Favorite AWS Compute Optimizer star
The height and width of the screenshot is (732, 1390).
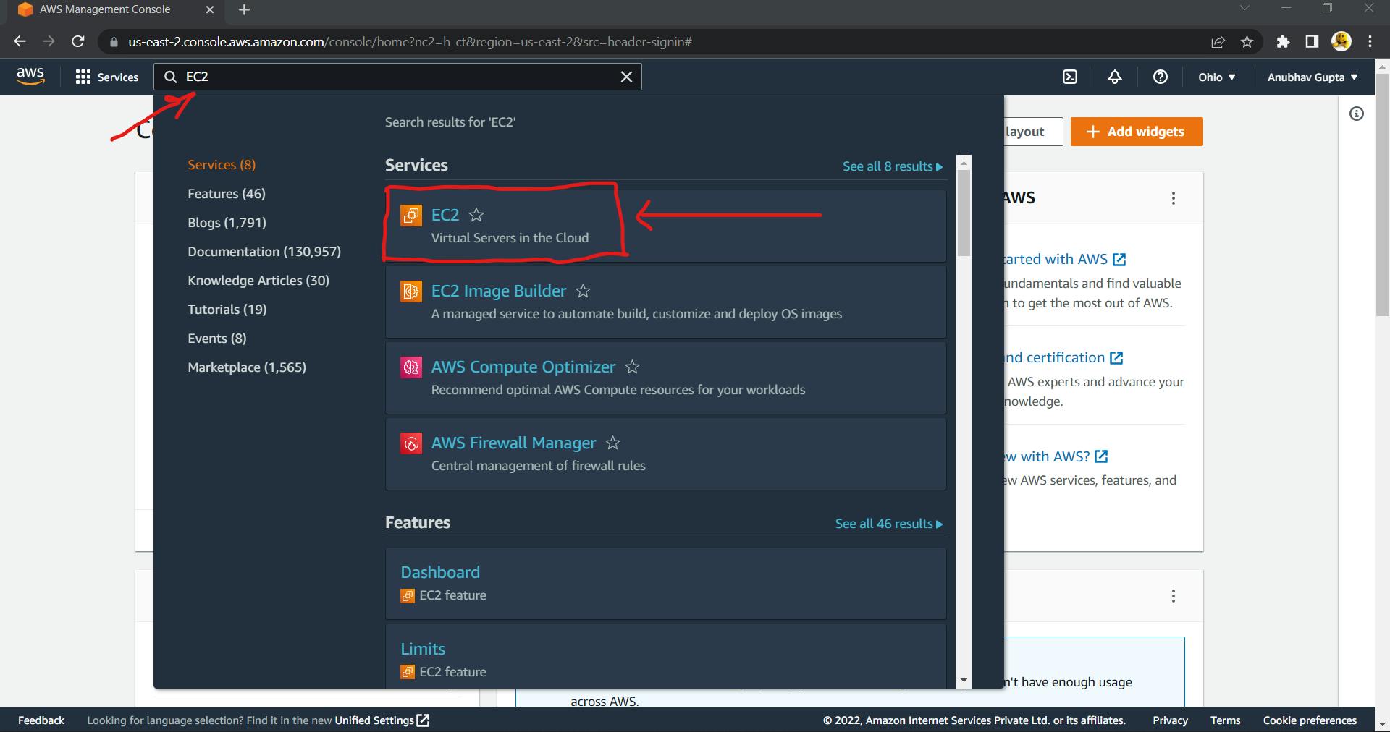coord(632,367)
